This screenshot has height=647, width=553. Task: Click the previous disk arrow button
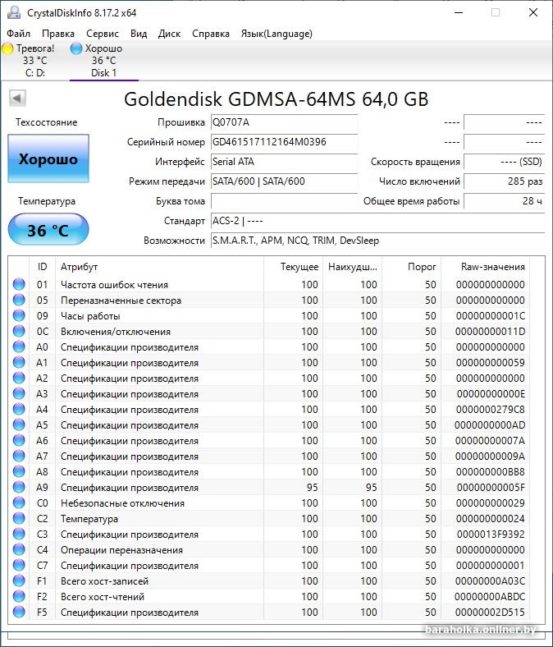pyautogui.click(x=17, y=99)
